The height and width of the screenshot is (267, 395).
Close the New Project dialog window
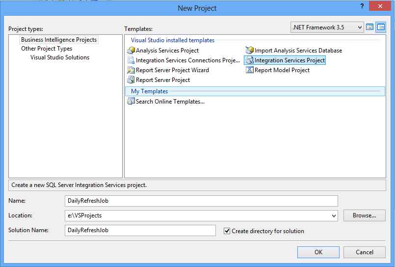(x=380, y=6)
